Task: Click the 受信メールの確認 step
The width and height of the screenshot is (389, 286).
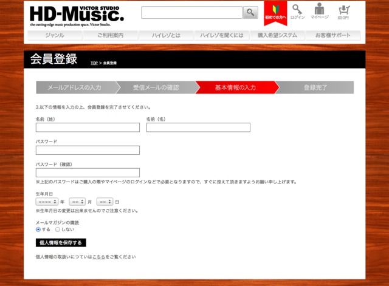Action: click(x=156, y=87)
